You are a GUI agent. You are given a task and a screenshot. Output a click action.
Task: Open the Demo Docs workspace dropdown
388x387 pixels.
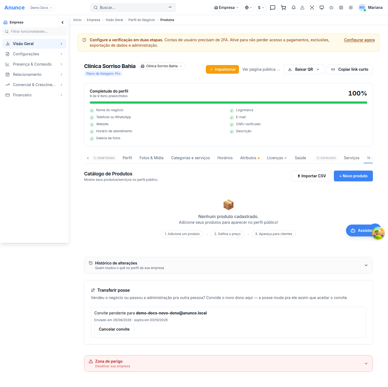tap(41, 8)
